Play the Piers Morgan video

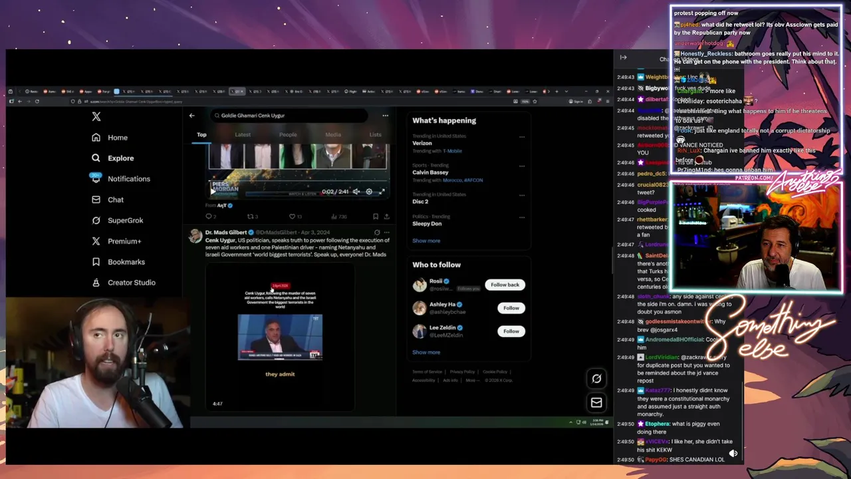click(213, 192)
